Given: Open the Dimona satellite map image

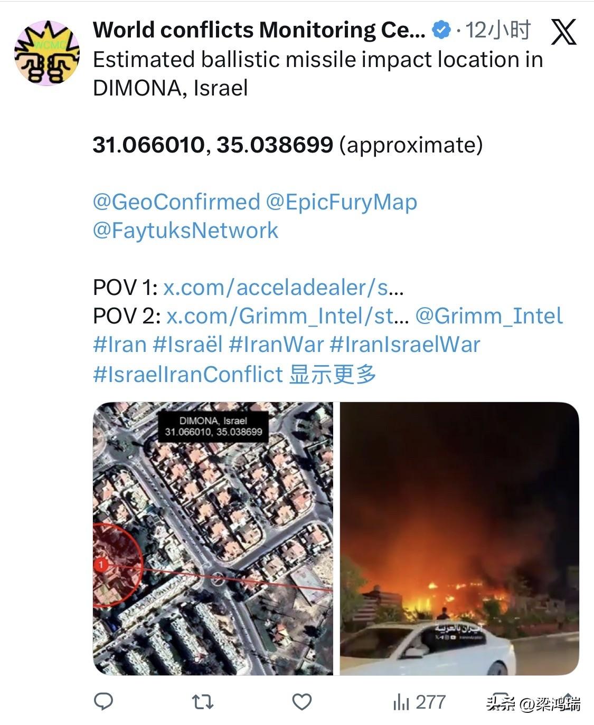Looking at the screenshot, I should [213, 539].
